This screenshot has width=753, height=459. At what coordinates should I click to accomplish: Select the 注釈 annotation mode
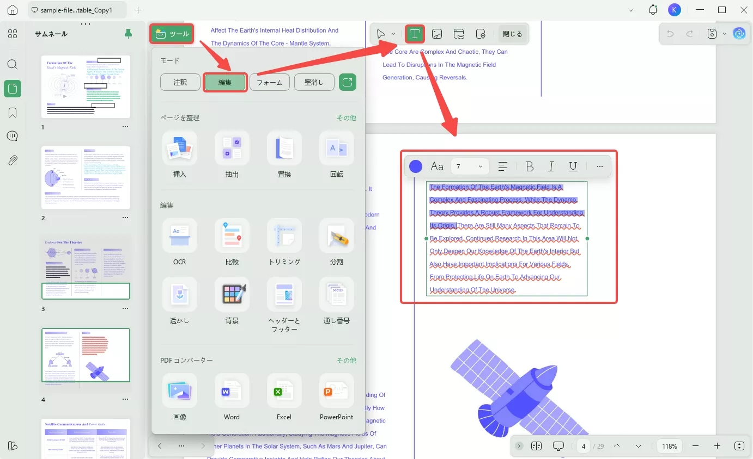tap(180, 83)
